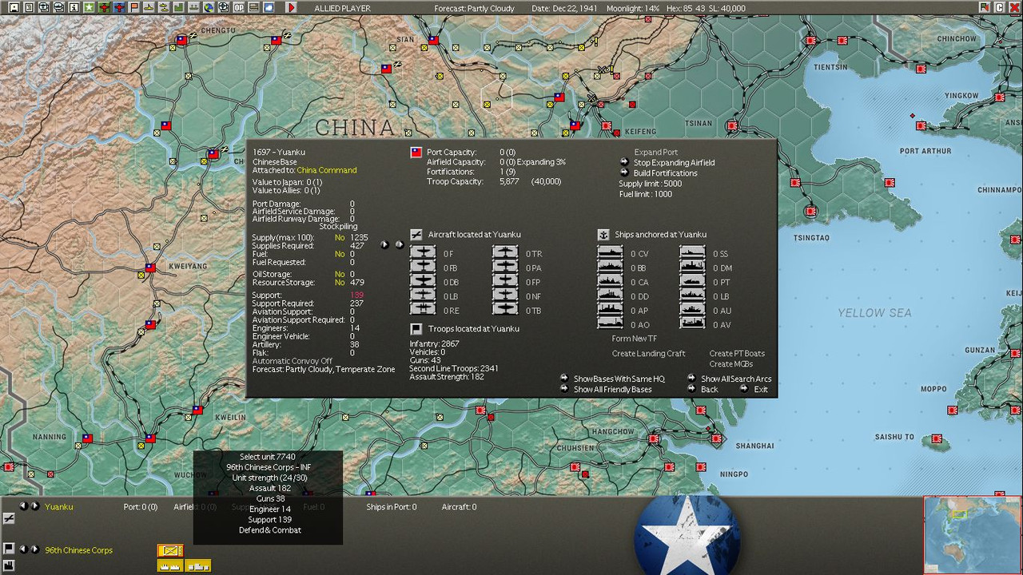This screenshot has width=1023, height=575.
Task: Click the airfield icon in bottom-left panel
Action: (9, 518)
